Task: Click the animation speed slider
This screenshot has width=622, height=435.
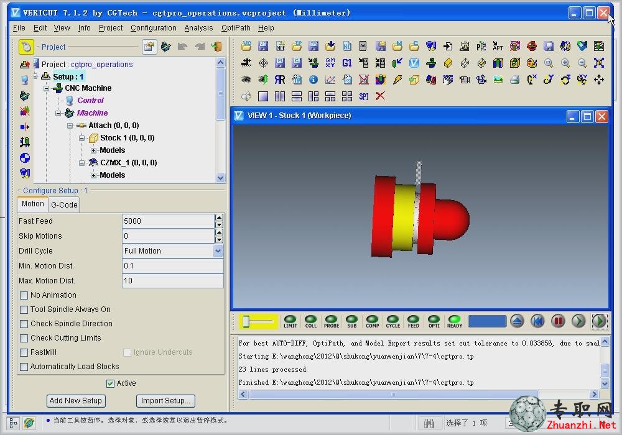Action: (258, 321)
